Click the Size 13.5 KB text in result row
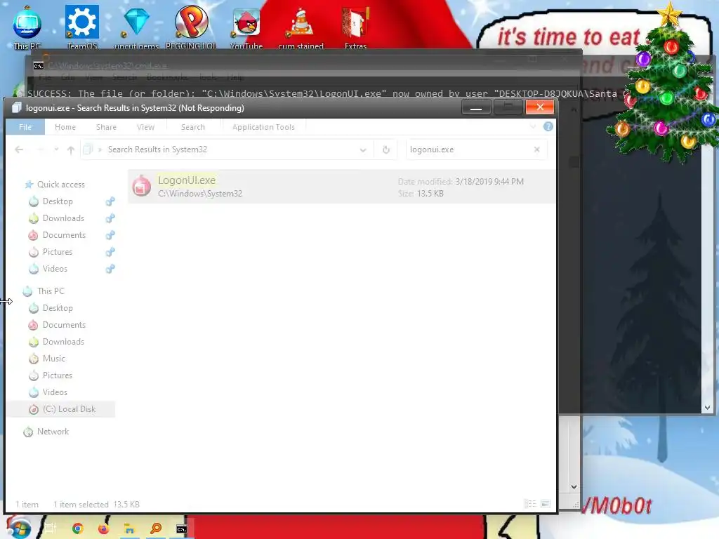 (x=421, y=194)
